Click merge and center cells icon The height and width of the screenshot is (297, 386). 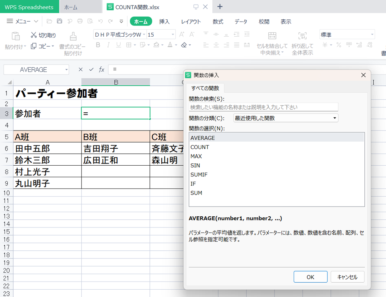click(272, 36)
